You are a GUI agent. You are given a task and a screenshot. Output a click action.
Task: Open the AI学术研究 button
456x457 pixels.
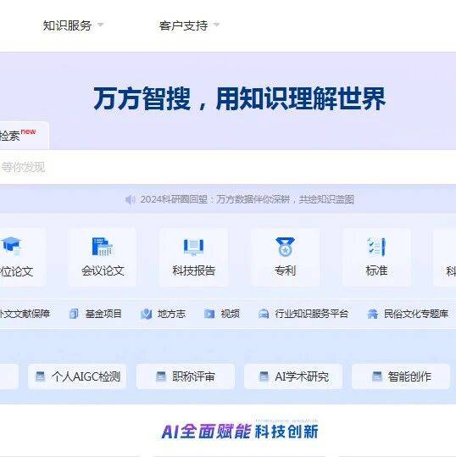click(293, 376)
